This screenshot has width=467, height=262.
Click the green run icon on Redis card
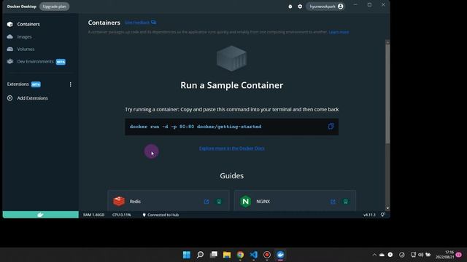point(219,202)
